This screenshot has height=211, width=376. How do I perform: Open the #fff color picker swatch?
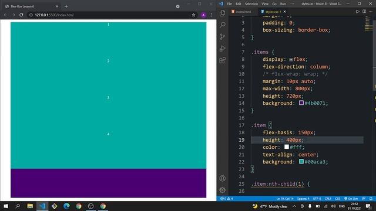tap(287, 147)
